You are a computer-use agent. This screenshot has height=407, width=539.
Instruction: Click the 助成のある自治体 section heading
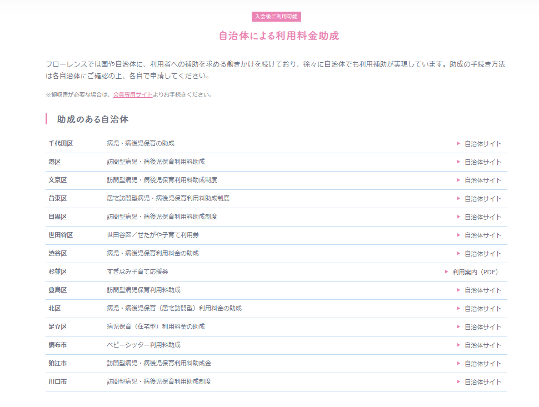click(x=93, y=119)
